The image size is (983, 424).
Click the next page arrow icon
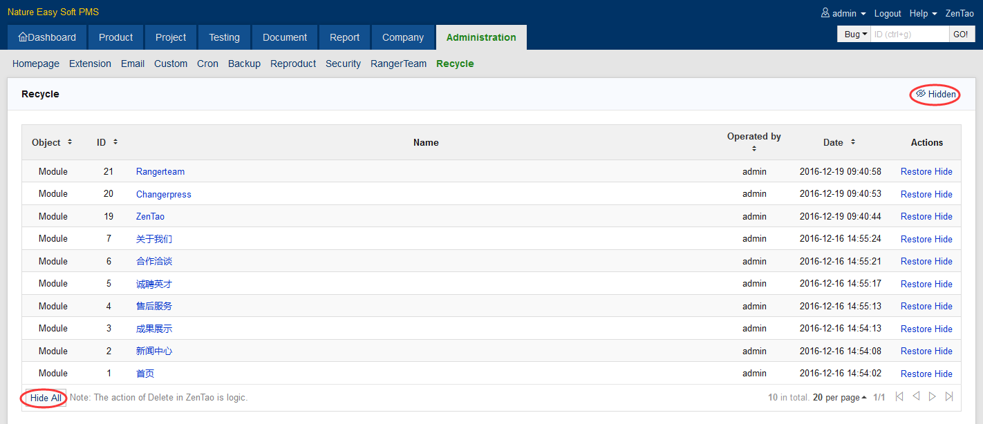pos(933,396)
